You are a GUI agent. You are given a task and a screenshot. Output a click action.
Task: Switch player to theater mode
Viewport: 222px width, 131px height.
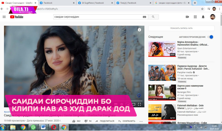[x=134, y=104]
